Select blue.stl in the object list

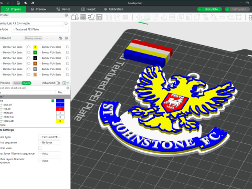(7, 104)
